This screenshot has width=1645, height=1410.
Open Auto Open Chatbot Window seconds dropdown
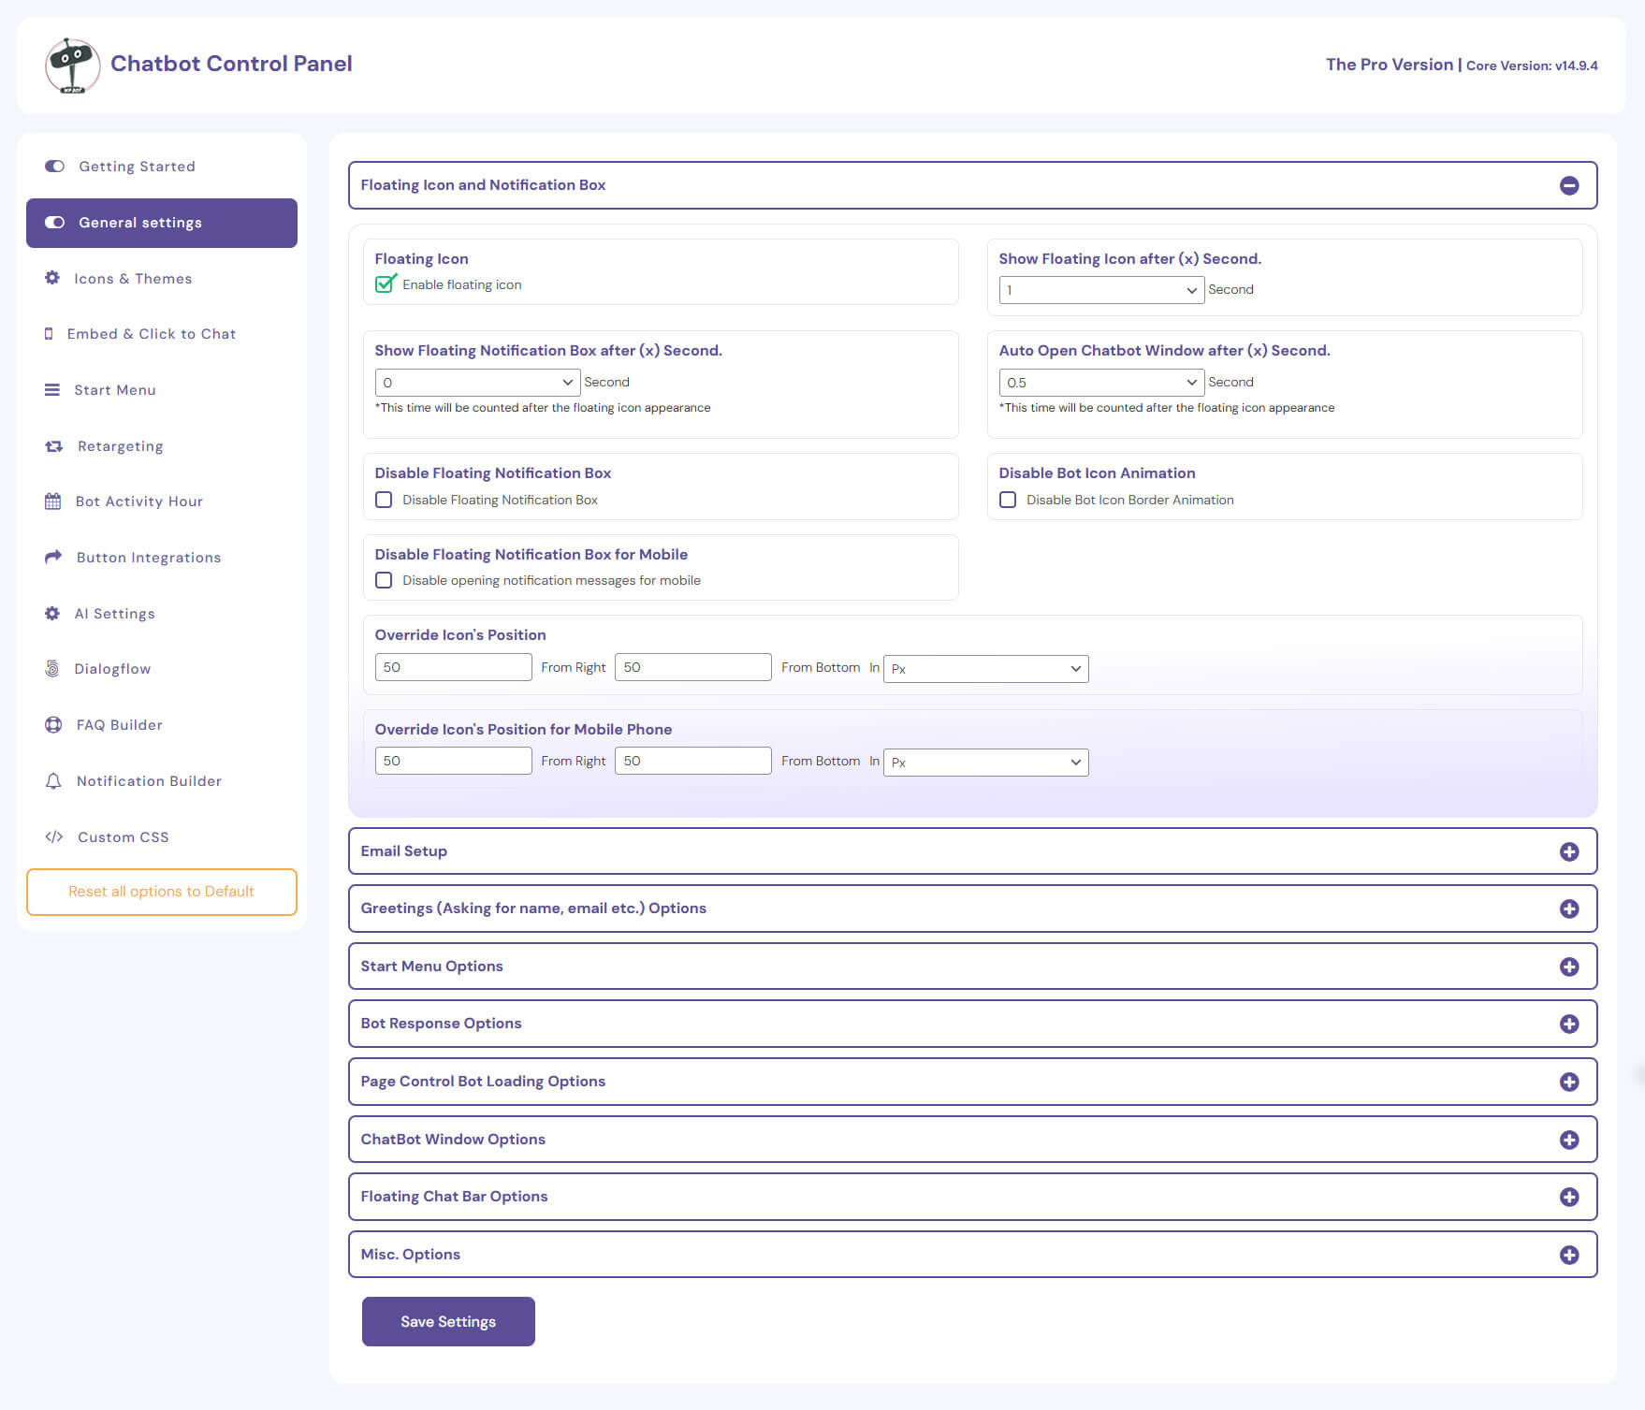coord(1101,382)
